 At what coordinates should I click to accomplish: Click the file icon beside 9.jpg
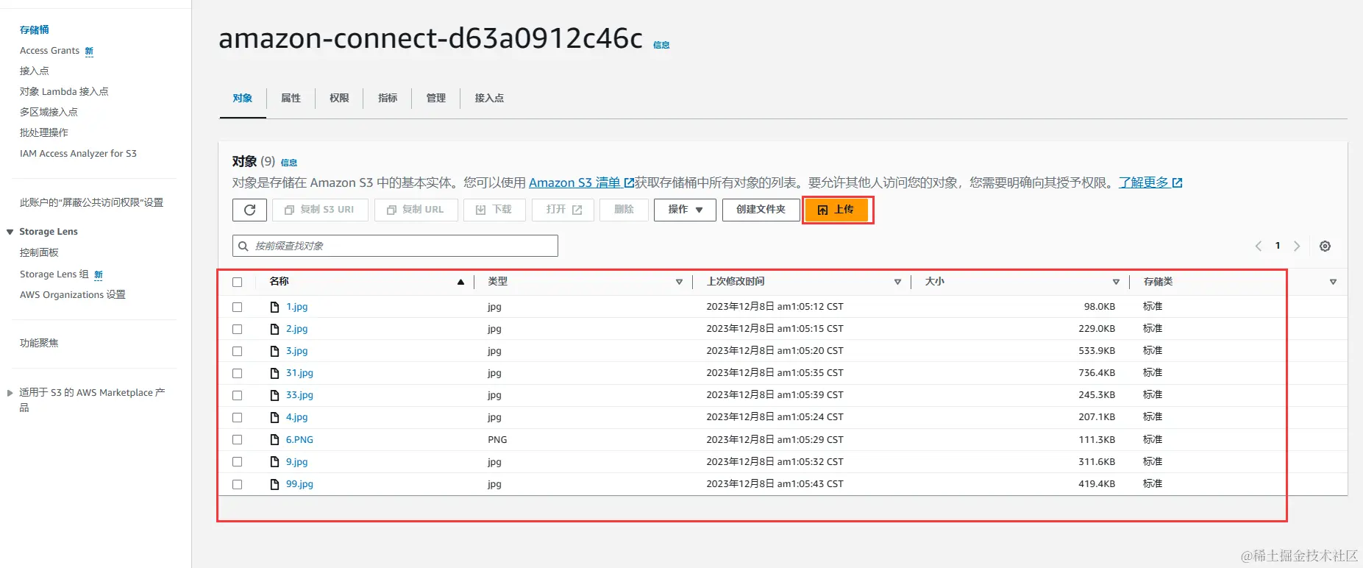[x=274, y=462]
